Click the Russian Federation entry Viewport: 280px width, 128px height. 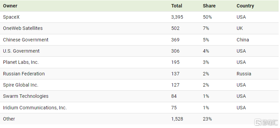point(24,74)
